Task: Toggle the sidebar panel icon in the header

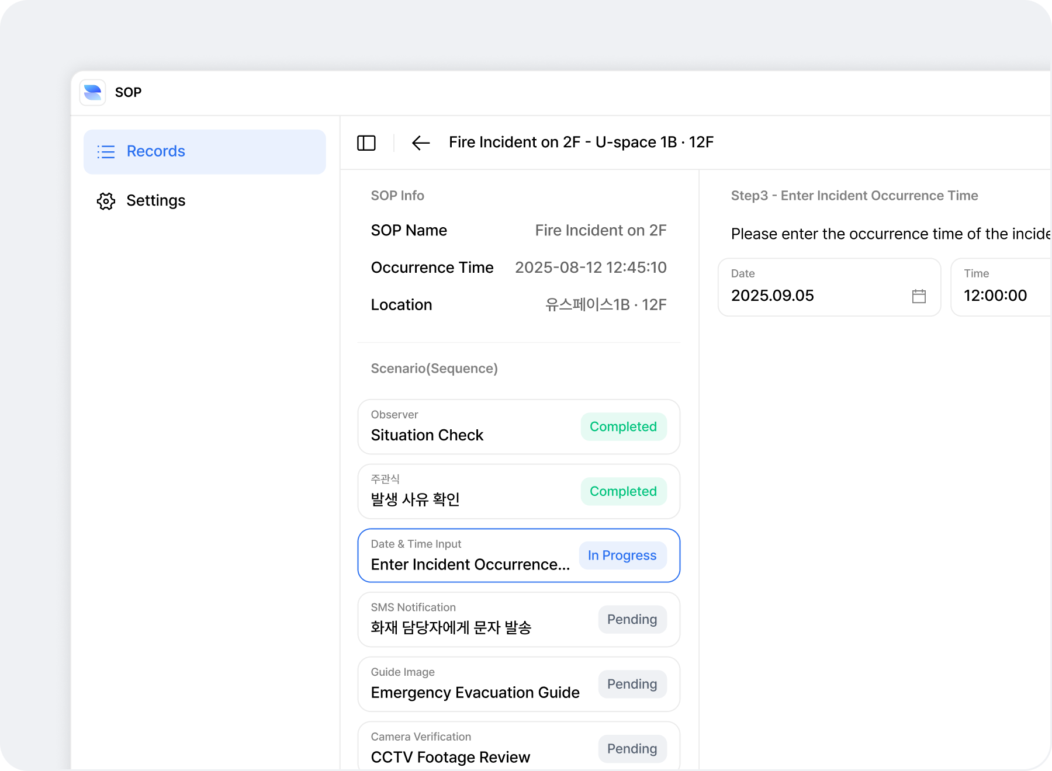Action: (367, 143)
